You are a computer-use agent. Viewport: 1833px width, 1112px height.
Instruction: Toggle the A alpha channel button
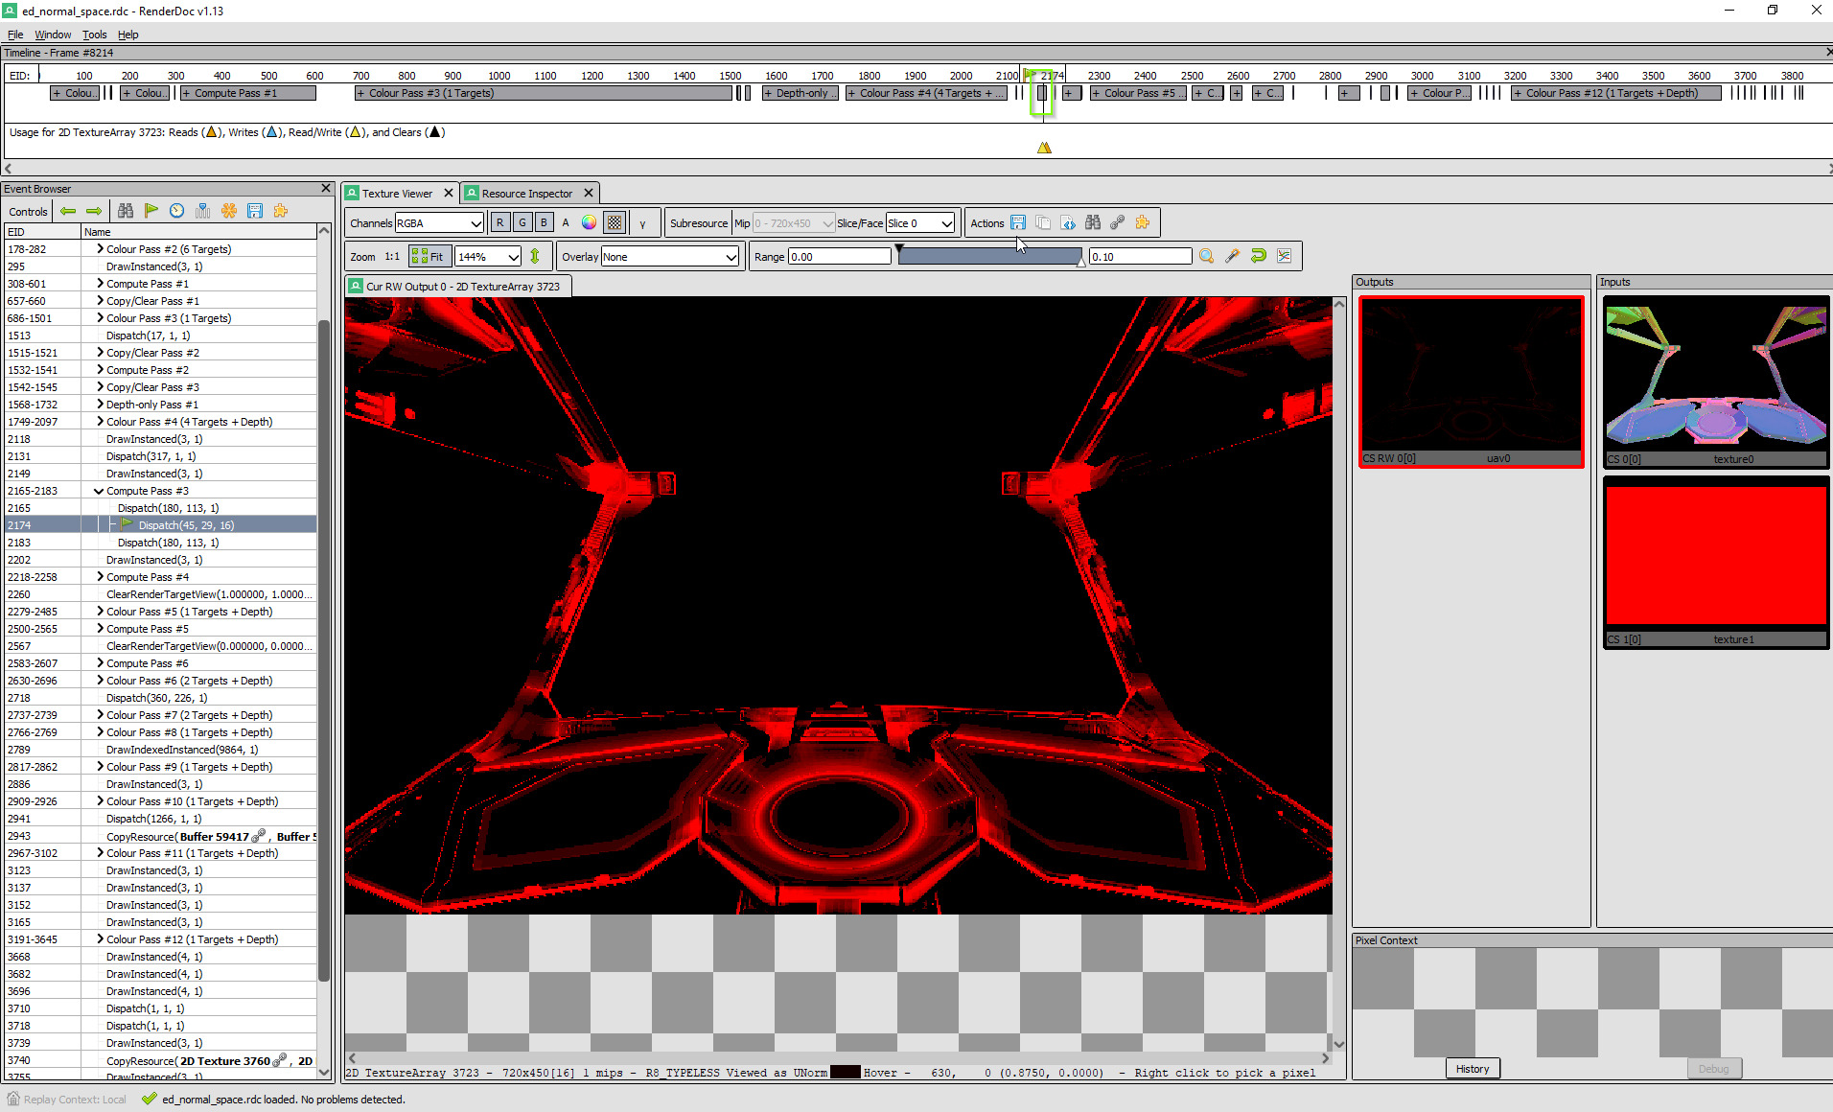coord(566,222)
